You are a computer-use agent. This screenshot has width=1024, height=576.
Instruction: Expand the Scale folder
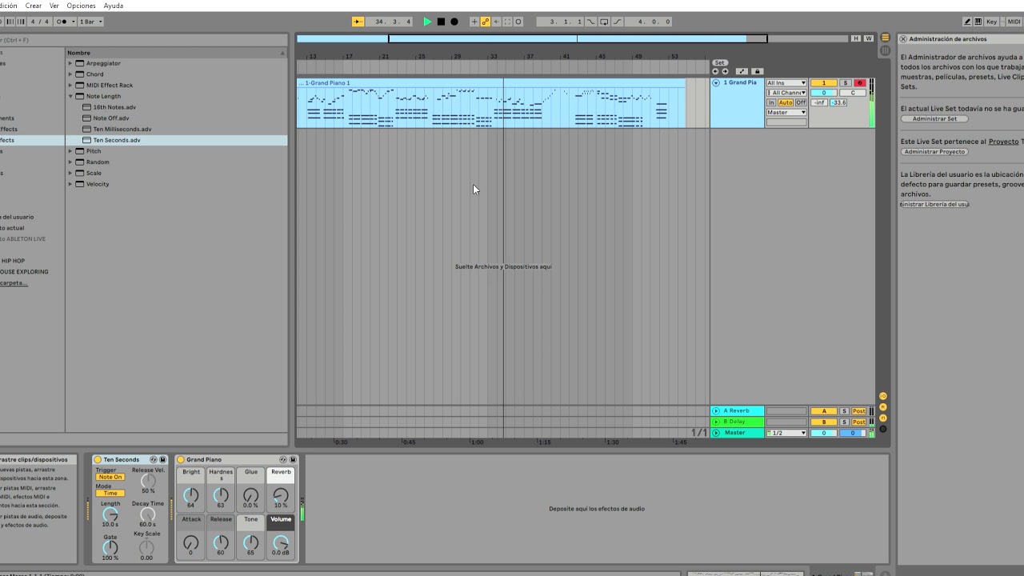[70, 173]
